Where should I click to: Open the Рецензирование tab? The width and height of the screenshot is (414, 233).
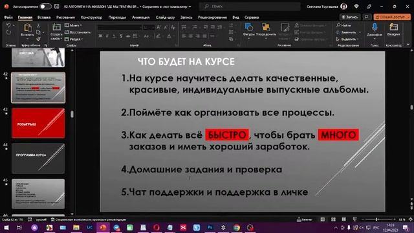pos(212,17)
